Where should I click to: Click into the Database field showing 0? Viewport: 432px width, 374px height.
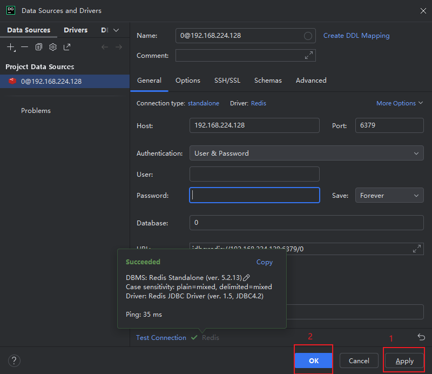point(306,223)
